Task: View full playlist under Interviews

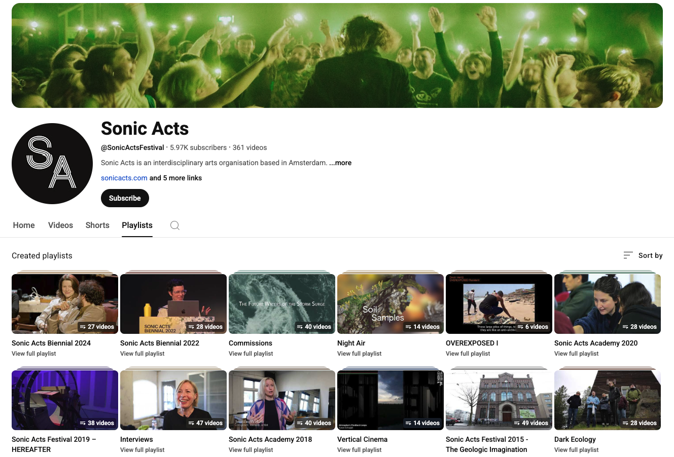Action: [x=143, y=450]
